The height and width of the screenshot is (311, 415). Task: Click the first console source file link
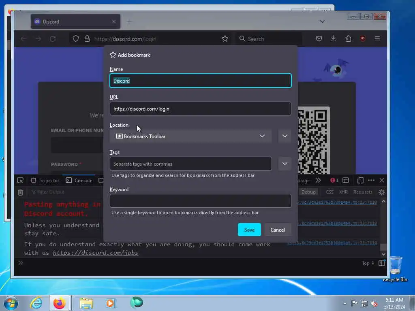(x=337, y=202)
